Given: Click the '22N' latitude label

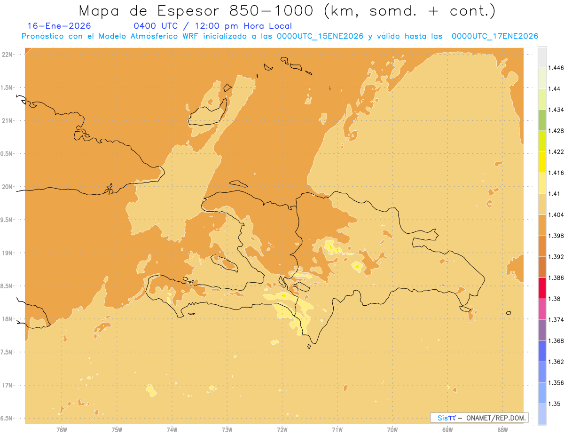Looking at the screenshot, I should 8,55.
